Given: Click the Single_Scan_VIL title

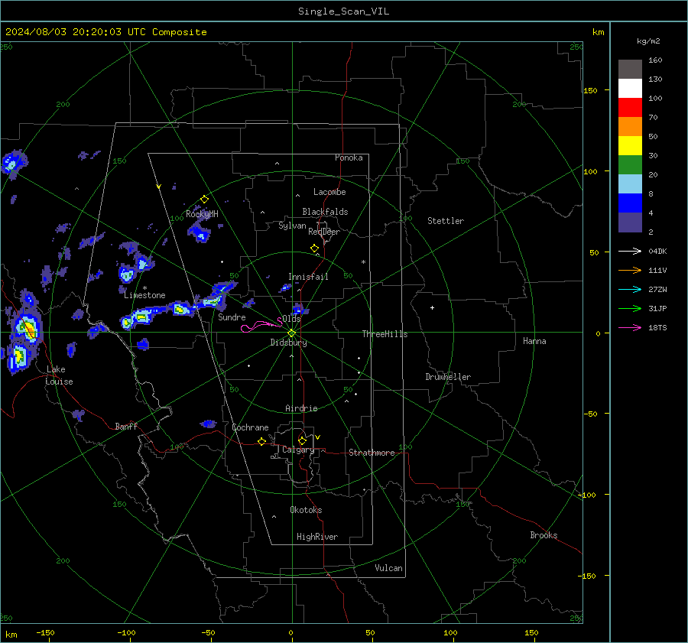Looking at the screenshot, I should point(343,11).
